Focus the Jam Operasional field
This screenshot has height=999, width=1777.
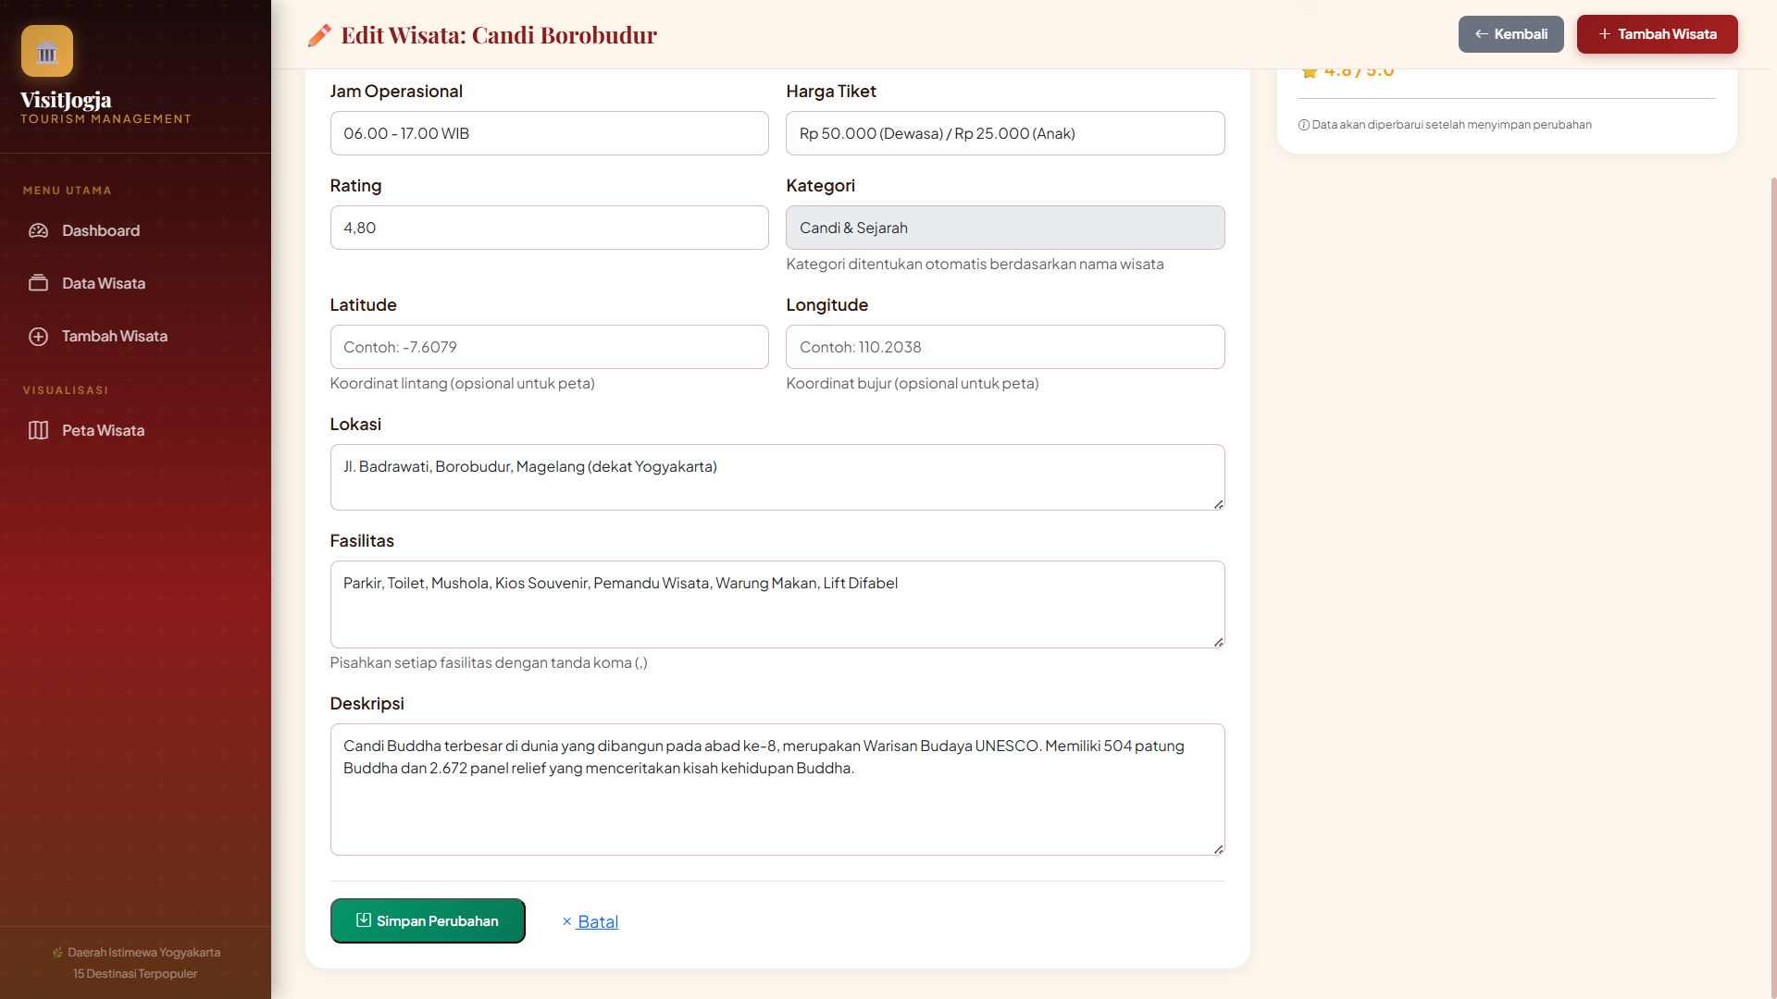coord(549,133)
